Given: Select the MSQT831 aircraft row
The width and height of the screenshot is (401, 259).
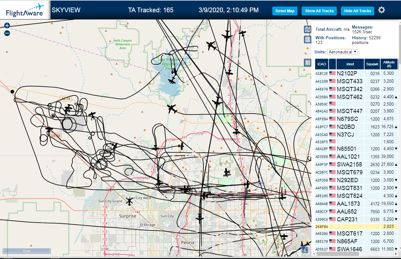Looking at the screenshot, I should [x=356, y=188].
